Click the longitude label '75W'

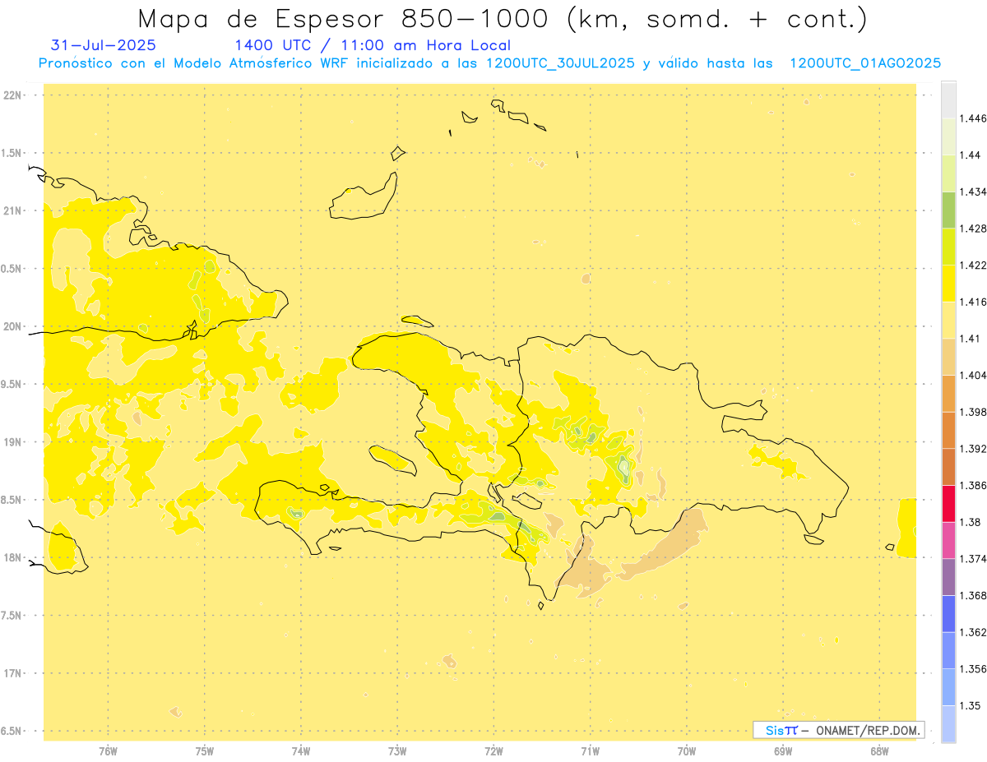coord(205,751)
